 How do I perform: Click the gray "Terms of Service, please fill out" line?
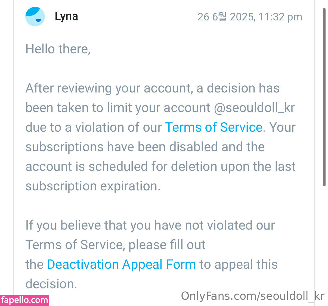click(115, 245)
